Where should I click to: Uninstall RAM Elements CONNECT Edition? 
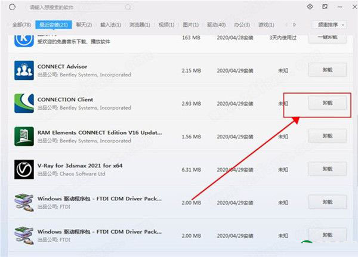(x=328, y=136)
